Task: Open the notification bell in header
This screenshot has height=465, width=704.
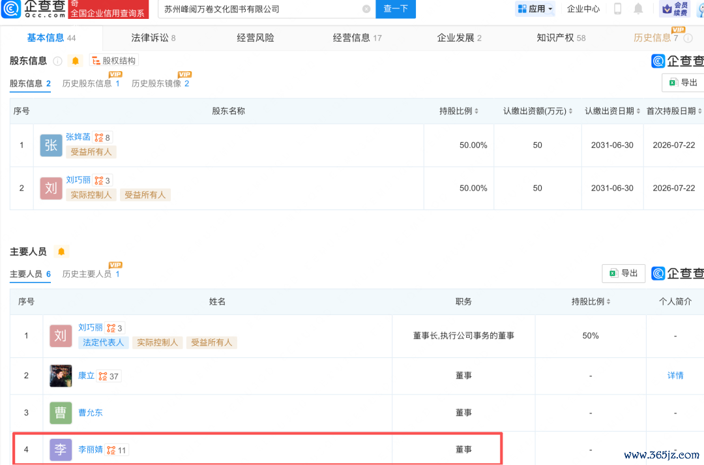Action: (x=638, y=8)
